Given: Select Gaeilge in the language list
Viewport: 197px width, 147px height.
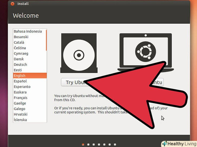Looking at the screenshot, I should pyautogui.click(x=30, y=103).
